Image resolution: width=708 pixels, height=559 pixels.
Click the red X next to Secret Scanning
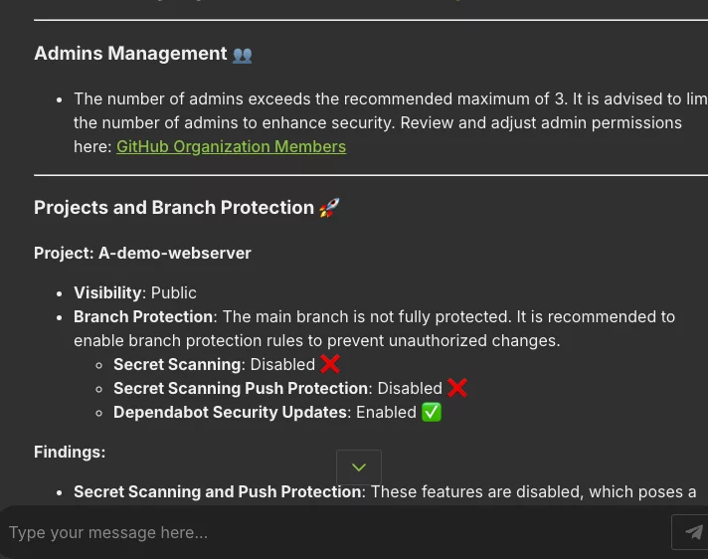(x=330, y=364)
